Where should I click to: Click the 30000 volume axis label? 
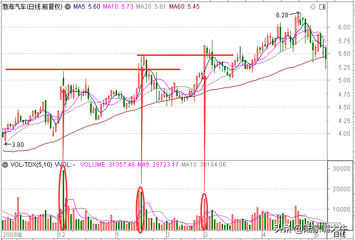pyautogui.click(x=341, y=169)
